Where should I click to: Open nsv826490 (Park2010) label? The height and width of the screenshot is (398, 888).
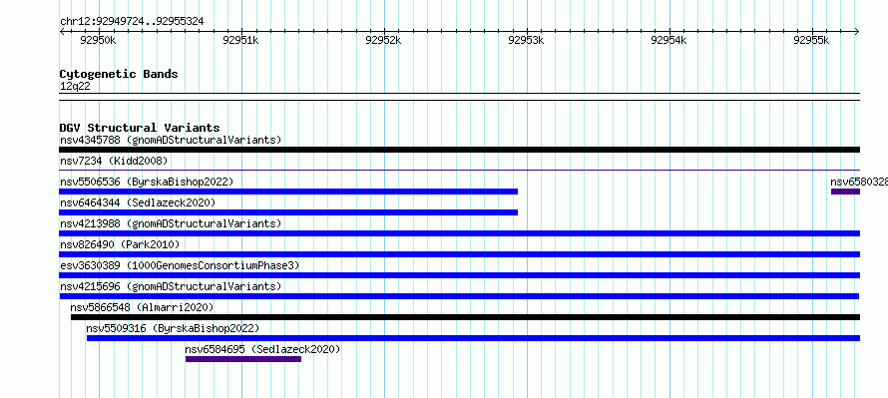click(120, 244)
